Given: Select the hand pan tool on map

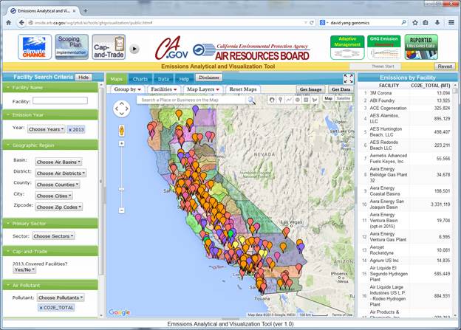Looking at the screenshot, I should pyautogui.click(x=272, y=99).
